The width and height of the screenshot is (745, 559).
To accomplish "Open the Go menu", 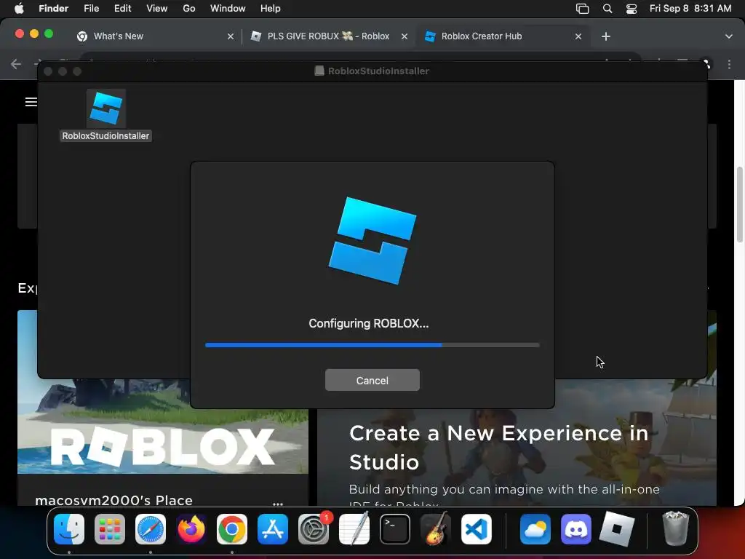I will pos(189,9).
